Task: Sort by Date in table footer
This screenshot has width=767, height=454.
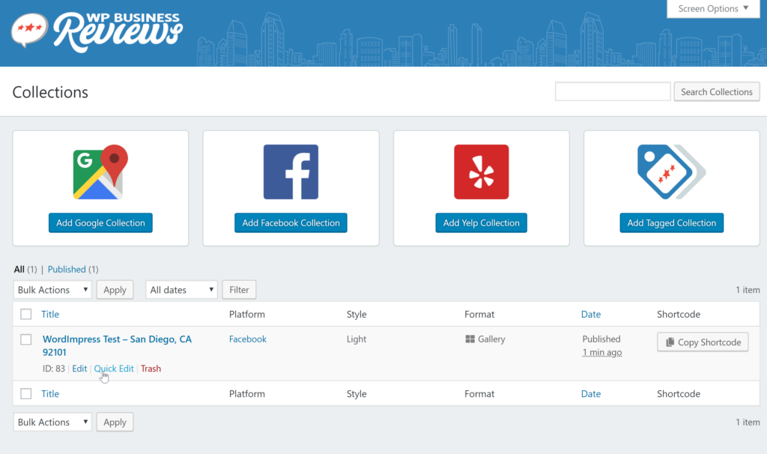Action: click(x=591, y=394)
